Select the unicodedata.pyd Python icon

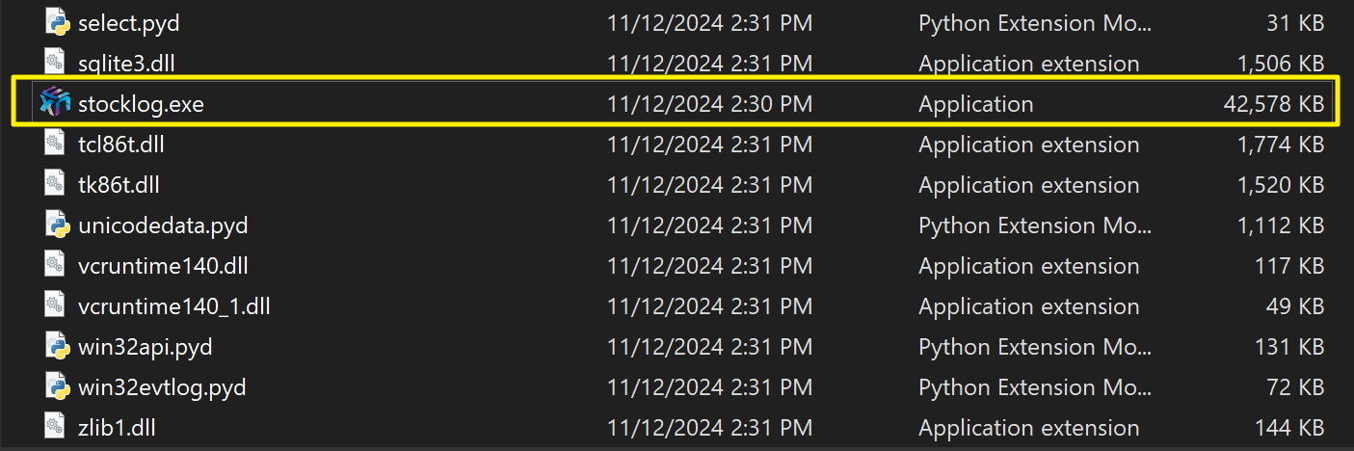point(57,225)
